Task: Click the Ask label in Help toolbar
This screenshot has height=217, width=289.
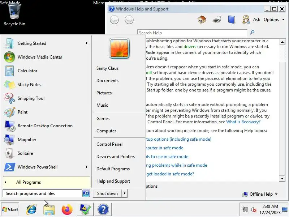Action: (x=256, y=20)
